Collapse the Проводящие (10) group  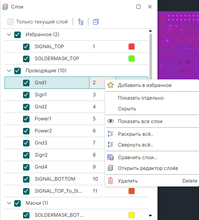(9, 71)
